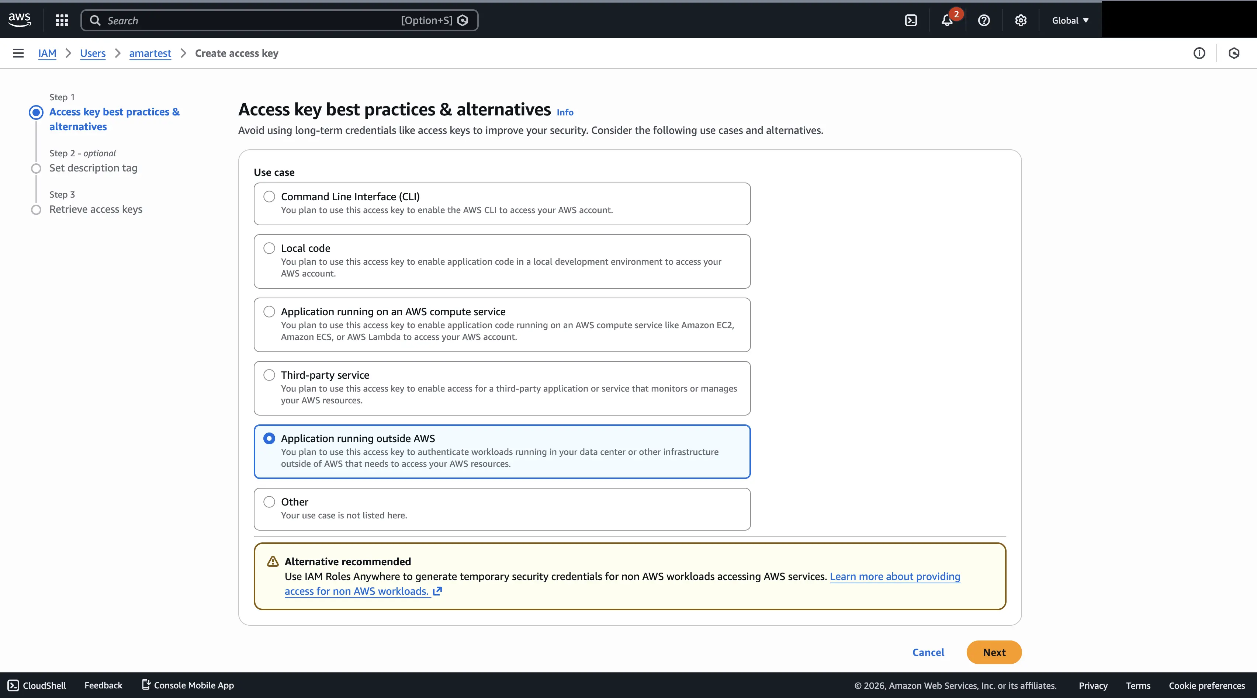Click the Local code description text
Screen dimensions: 1257x698
point(501,267)
